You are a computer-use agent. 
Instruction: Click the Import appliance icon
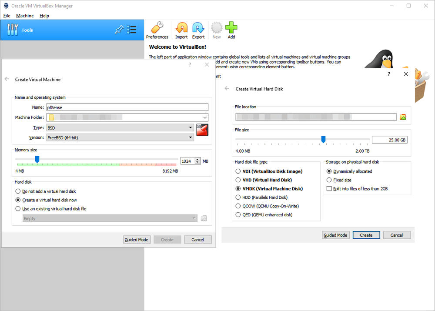[x=181, y=30]
